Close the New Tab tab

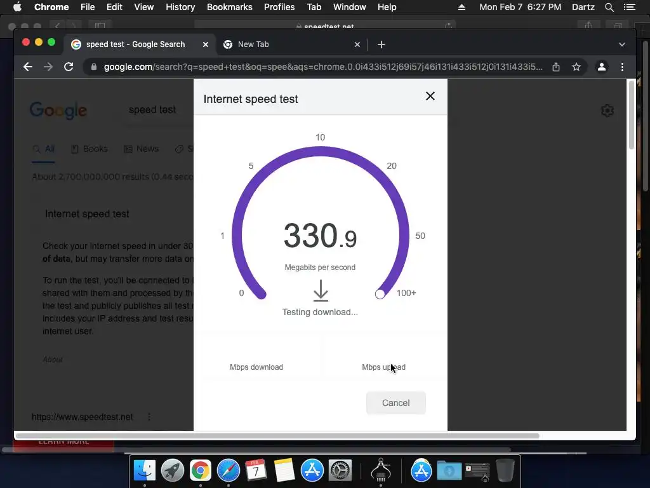click(x=357, y=44)
